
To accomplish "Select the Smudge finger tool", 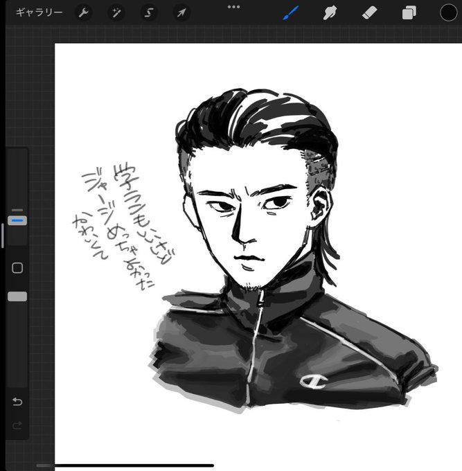I will [x=330, y=13].
